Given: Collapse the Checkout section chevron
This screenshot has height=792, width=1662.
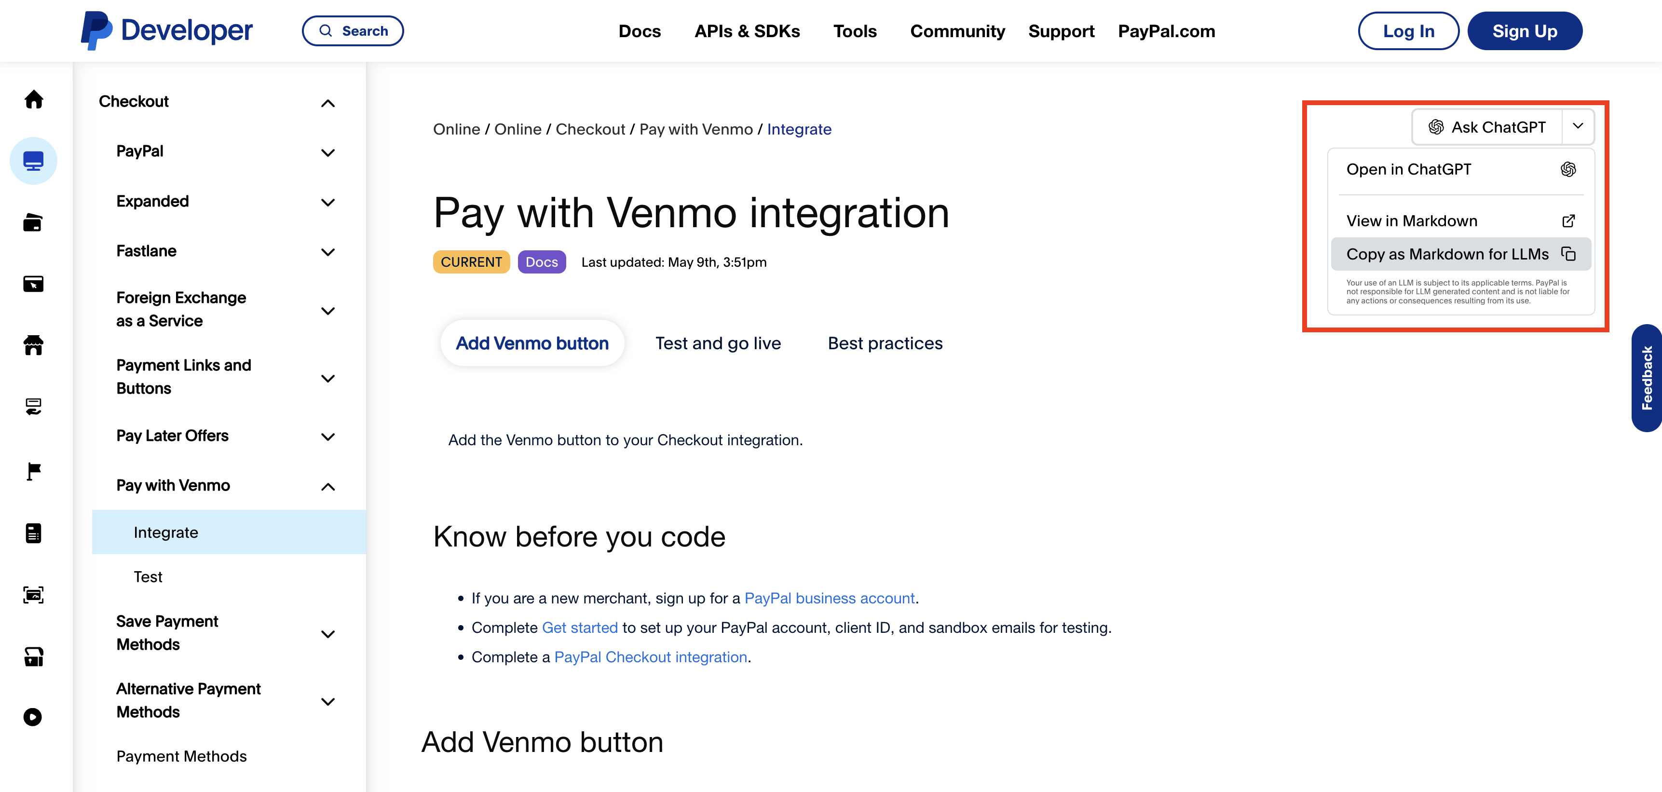Looking at the screenshot, I should pyautogui.click(x=328, y=103).
